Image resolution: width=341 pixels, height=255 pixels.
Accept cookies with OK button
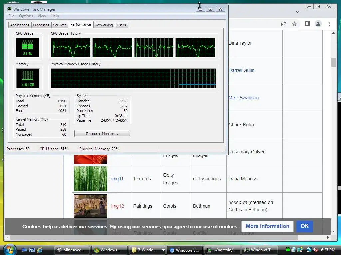305,226
